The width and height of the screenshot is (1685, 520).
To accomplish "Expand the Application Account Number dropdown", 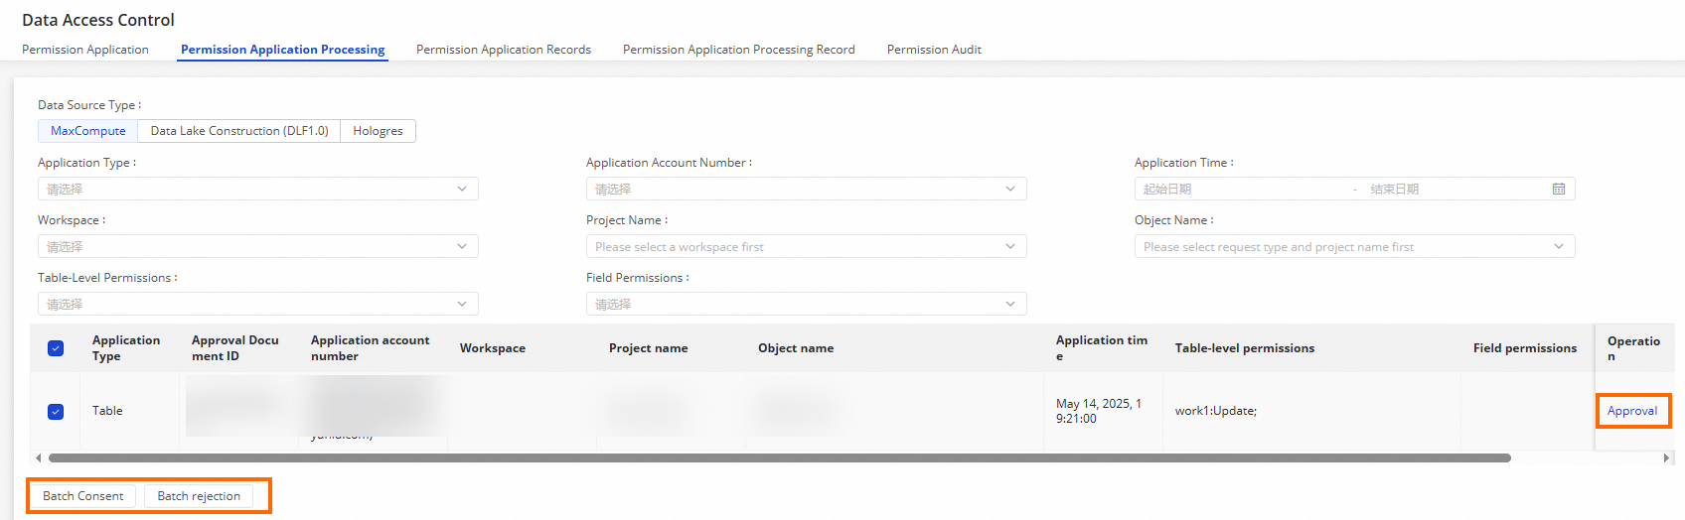I will pyautogui.click(x=807, y=189).
